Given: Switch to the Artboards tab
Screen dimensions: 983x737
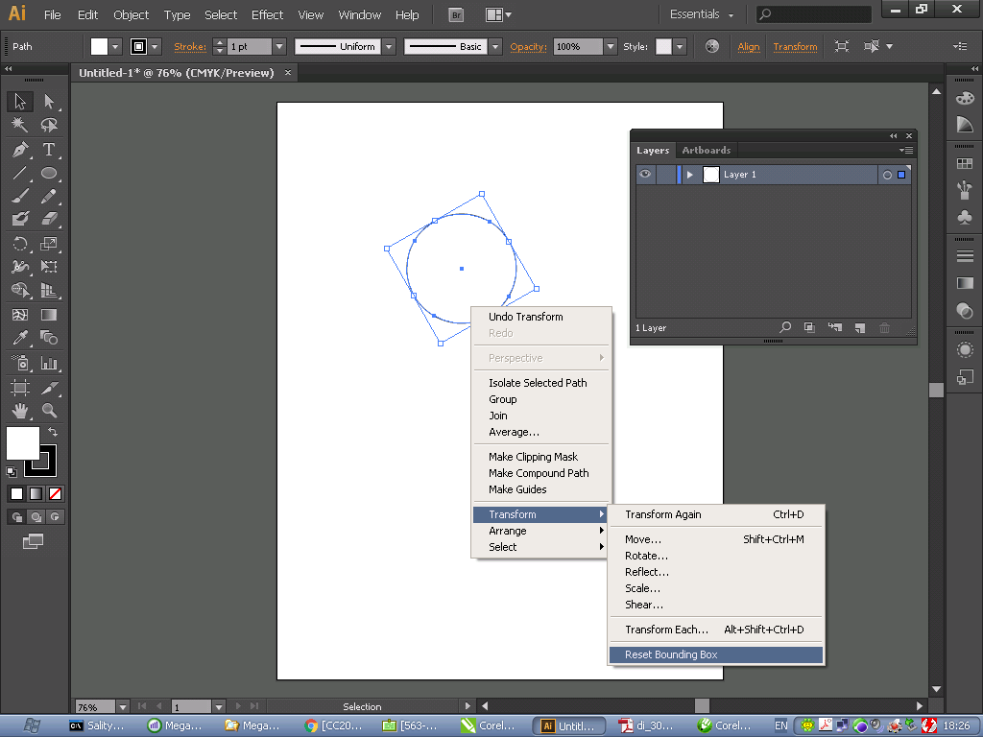Looking at the screenshot, I should coord(707,151).
